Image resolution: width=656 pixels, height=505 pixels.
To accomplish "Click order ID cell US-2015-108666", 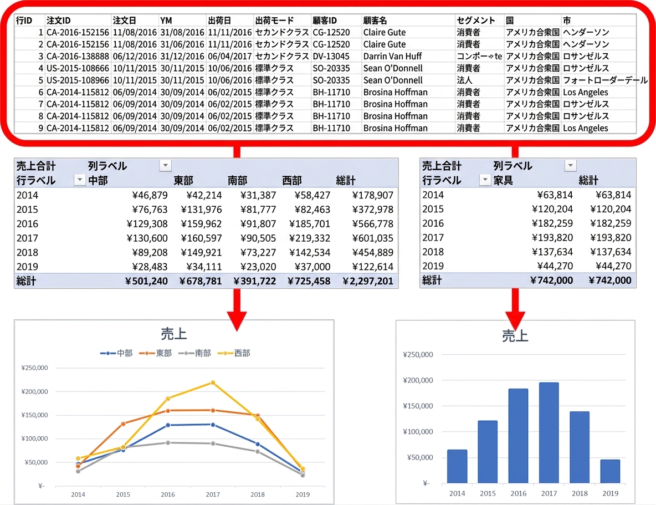I will pos(78,68).
